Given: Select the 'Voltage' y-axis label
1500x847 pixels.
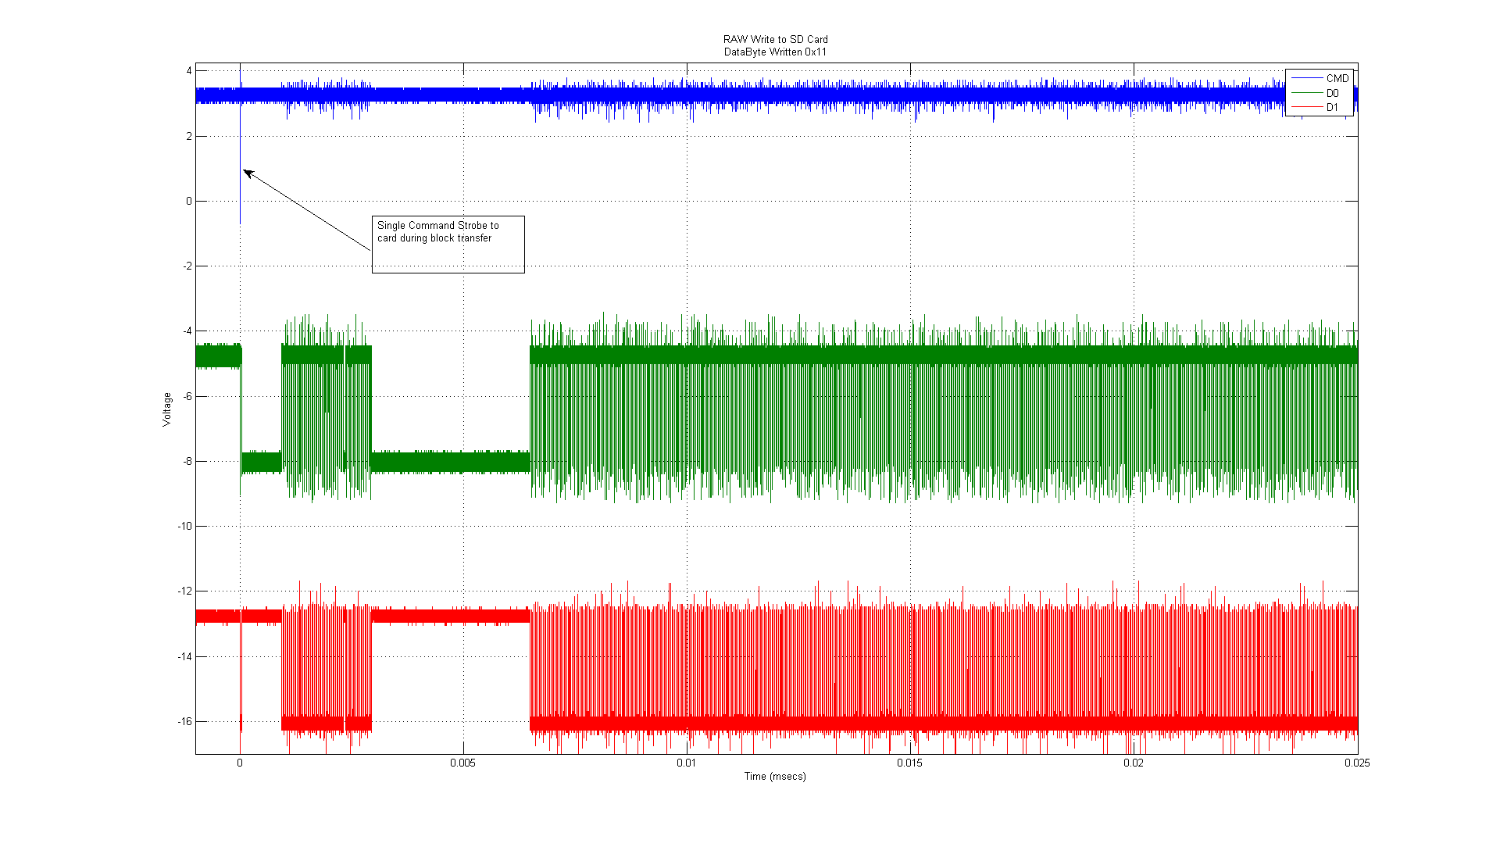Looking at the screenshot, I should (x=166, y=409).
